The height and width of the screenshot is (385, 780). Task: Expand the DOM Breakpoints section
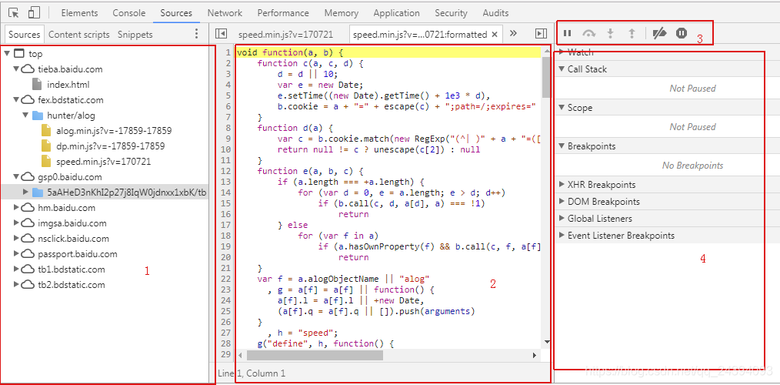point(562,202)
